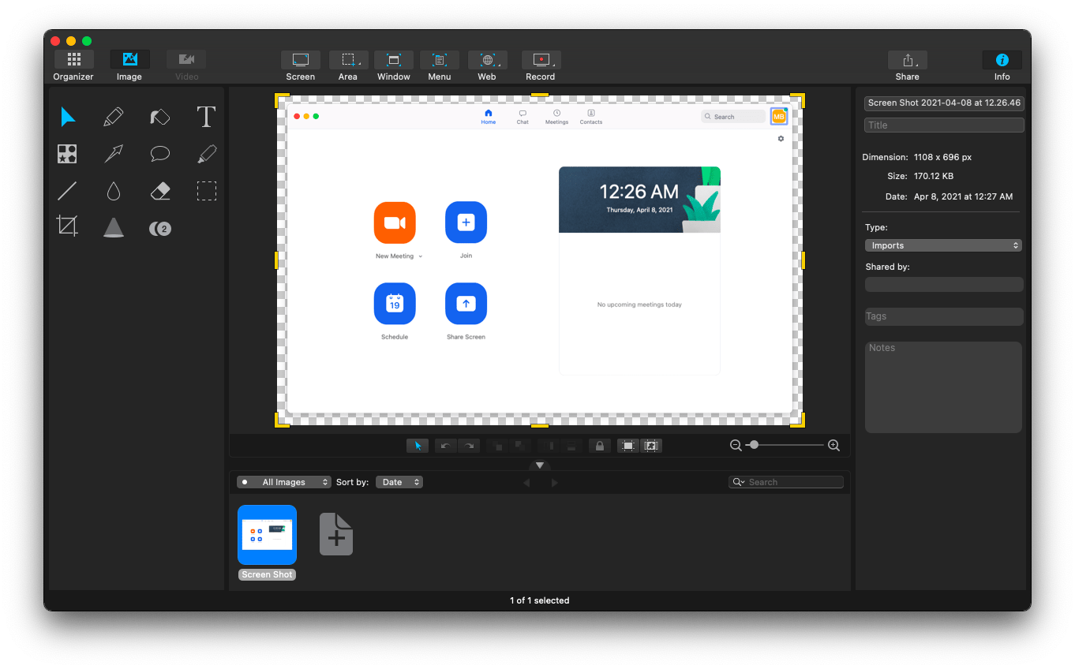Click the pointer button below canvas
The width and height of the screenshot is (1075, 669).
(418, 446)
